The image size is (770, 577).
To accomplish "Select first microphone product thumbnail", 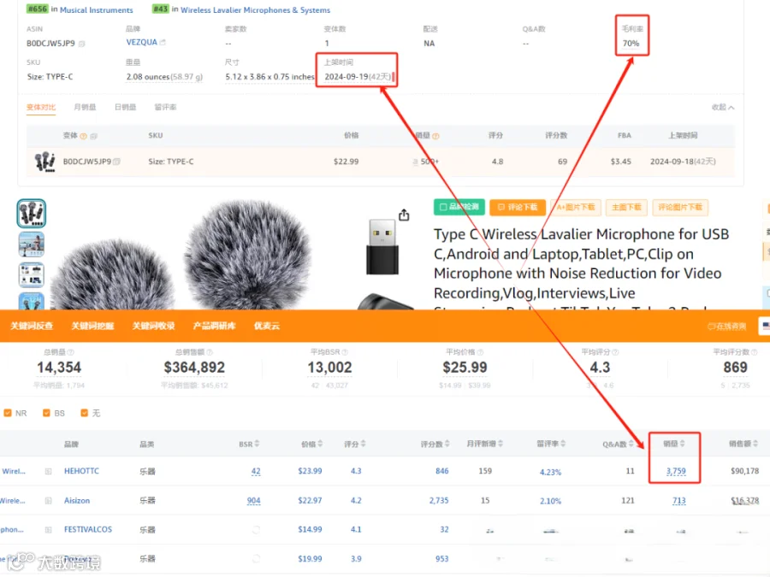I will tap(32, 214).
